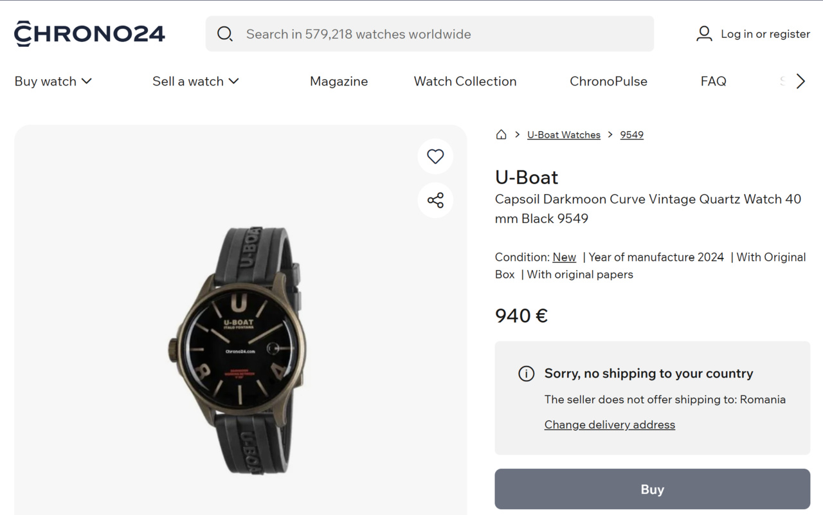Open the Watch Collection page
Screen dimensions: 823x515
pyautogui.click(x=465, y=81)
